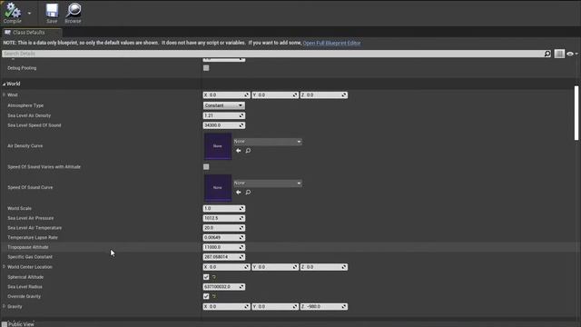Image resolution: width=581 pixels, height=327 pixels.
Task: Open Speed Of Sound Curve asset dropdown
Action: [268, 183]
